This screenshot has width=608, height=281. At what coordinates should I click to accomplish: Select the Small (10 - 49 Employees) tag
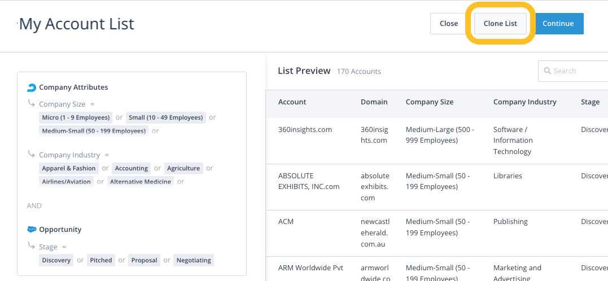click(165, 117)
